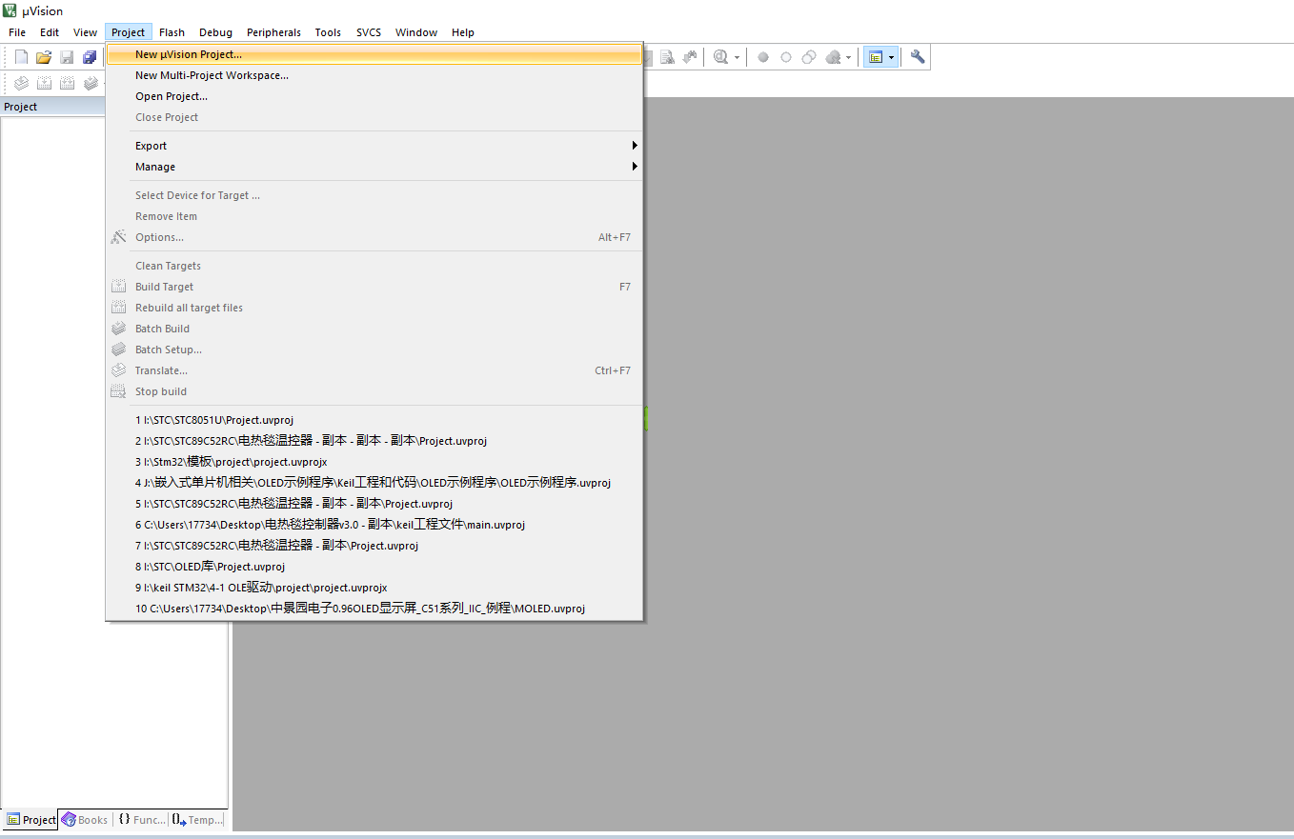Click the Window layout toolbar icon
This screenshot has width=1294, height=839.
click(x=876, y=57)
